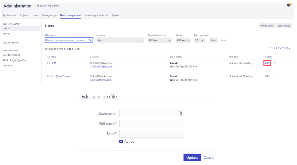Click the Full name input field
297x165 pixels.
(x=151, y=124)
